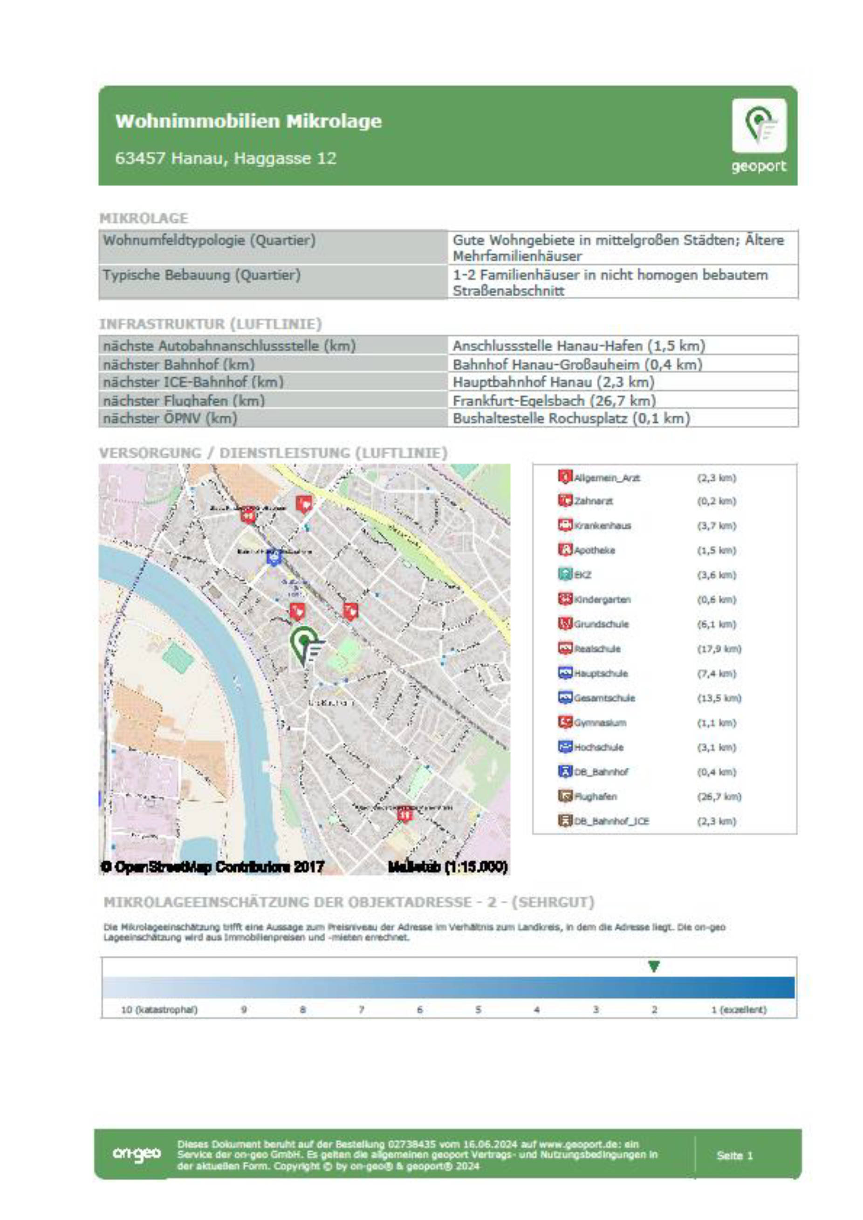Click the Grundschule distance '(6,1 km)'
Viewport: 863px width, 1220px height.
716,624
